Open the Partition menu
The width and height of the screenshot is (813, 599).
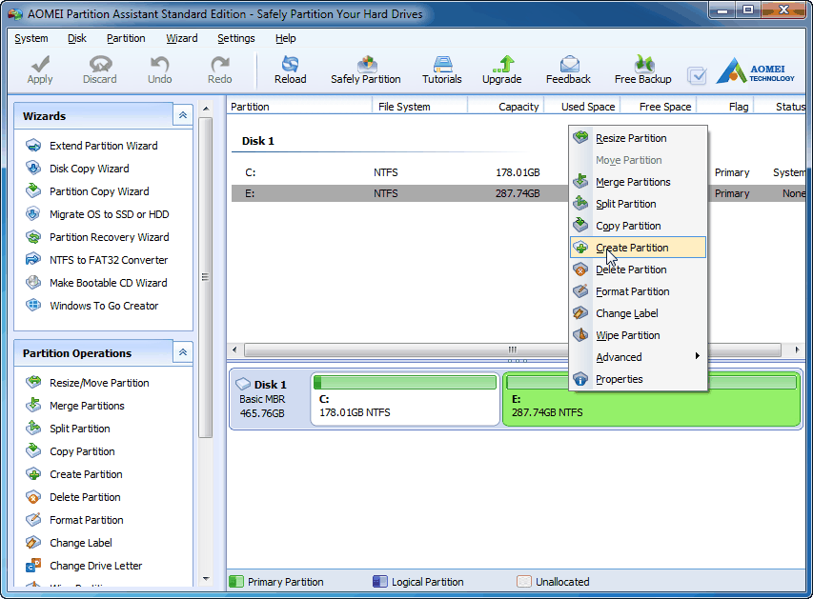(126, 38)
